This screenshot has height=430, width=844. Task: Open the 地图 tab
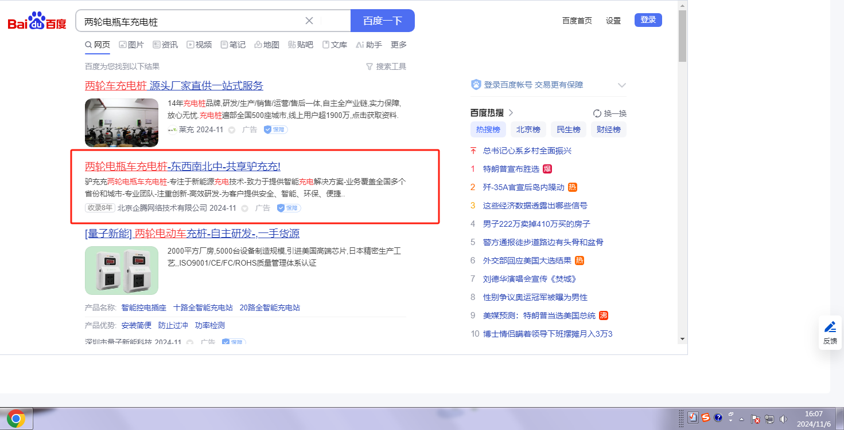pos(267,45)
